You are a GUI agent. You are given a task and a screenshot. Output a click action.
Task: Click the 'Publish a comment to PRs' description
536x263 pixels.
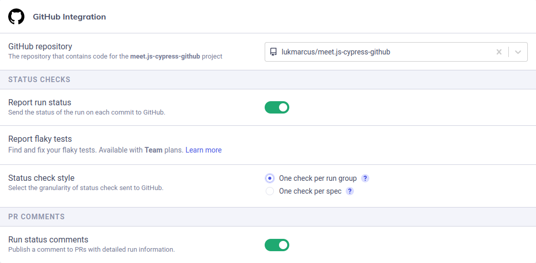point(92,249)
